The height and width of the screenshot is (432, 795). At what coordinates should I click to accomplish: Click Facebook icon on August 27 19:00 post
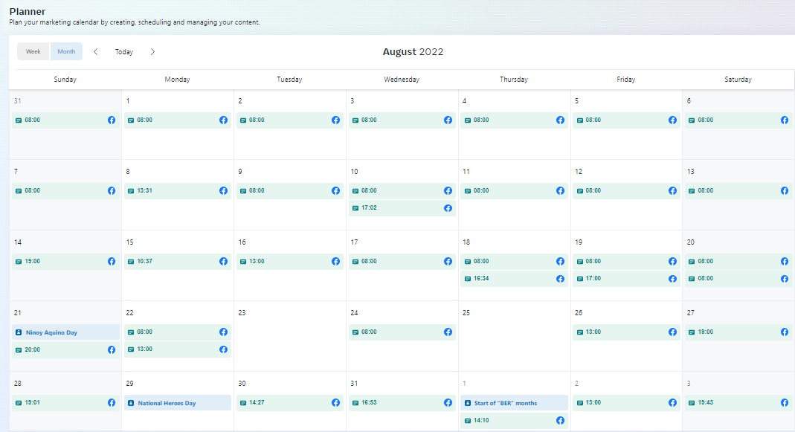point(785,332)
